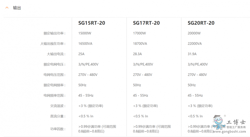Click the 电网频率范围 row label
This screenshot has height=137, width=250.
[54, 95]
